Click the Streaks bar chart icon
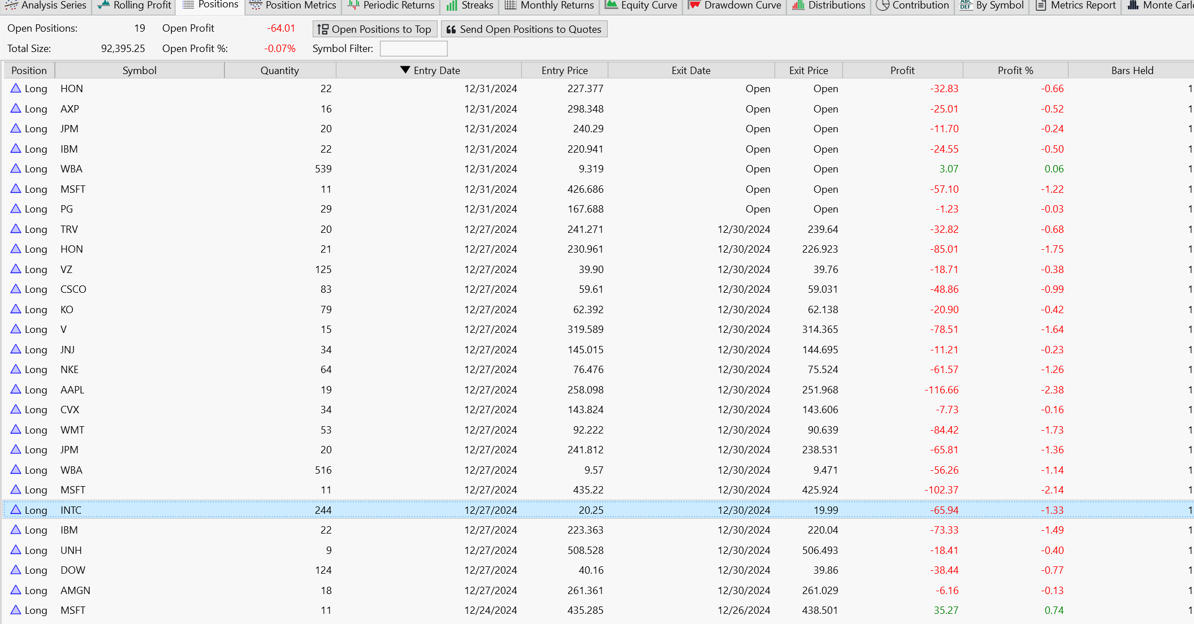1194x624 pixels. click(x=452, y=5)
